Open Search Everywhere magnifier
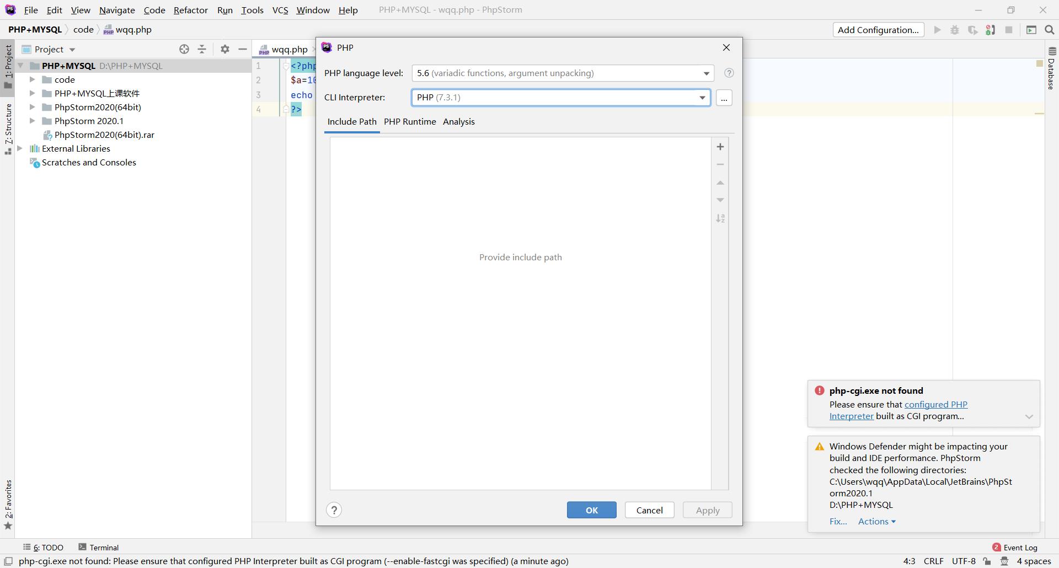Viewport: 1059px width, 568px height. coord(1050,30)
